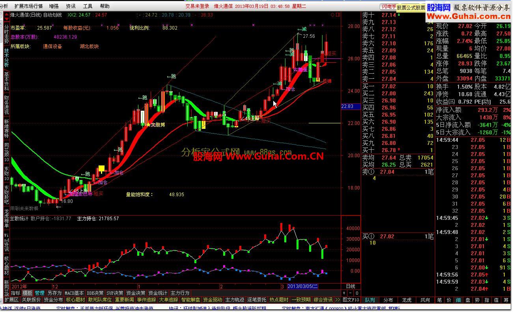
Task: Select the 细 tab in the trade panel
Action: 459,300
